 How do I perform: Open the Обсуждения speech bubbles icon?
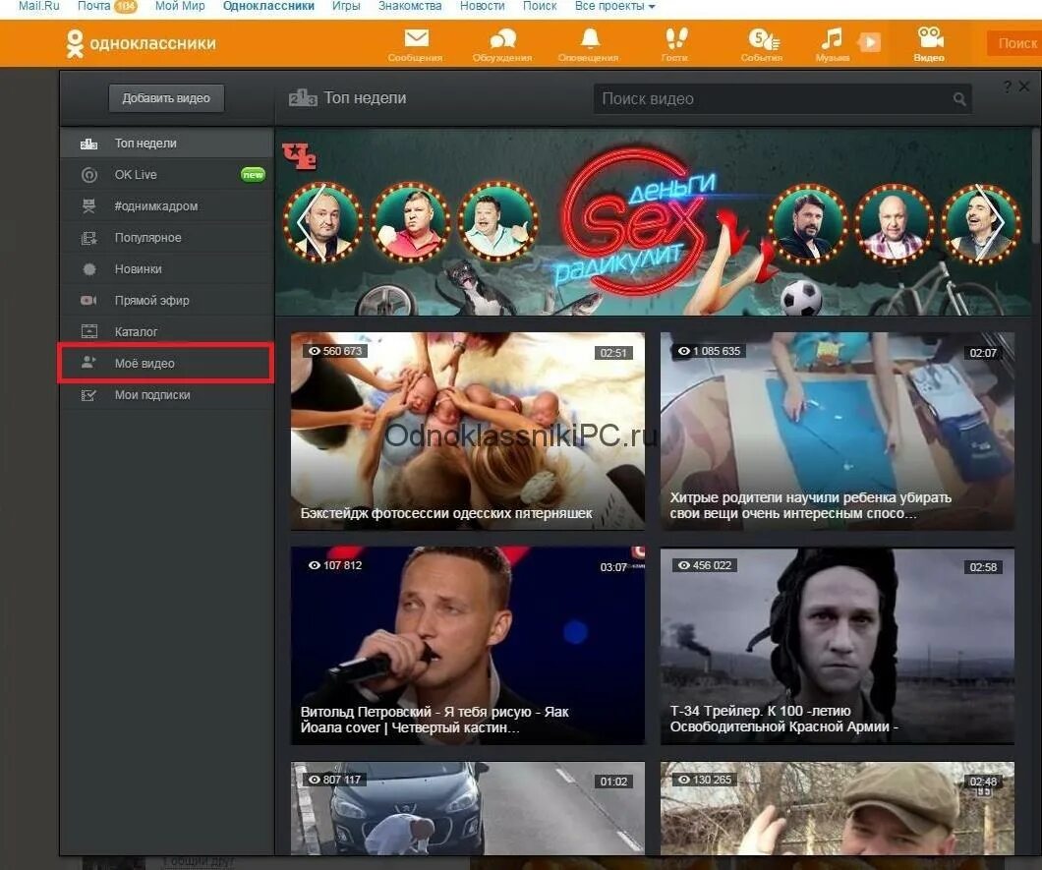(x=502, y=38)
